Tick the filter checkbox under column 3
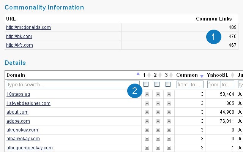Screen dimensions: 243x152 [168, 84]
